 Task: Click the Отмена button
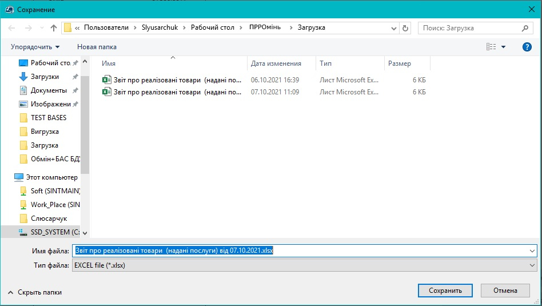point(505,291)
